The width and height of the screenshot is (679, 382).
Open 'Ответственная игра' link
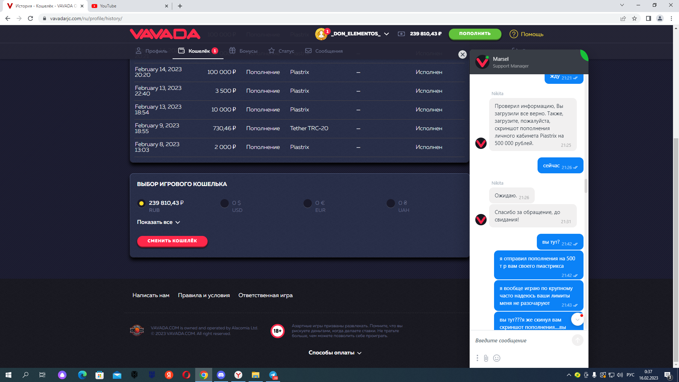[x=266, y=295]
